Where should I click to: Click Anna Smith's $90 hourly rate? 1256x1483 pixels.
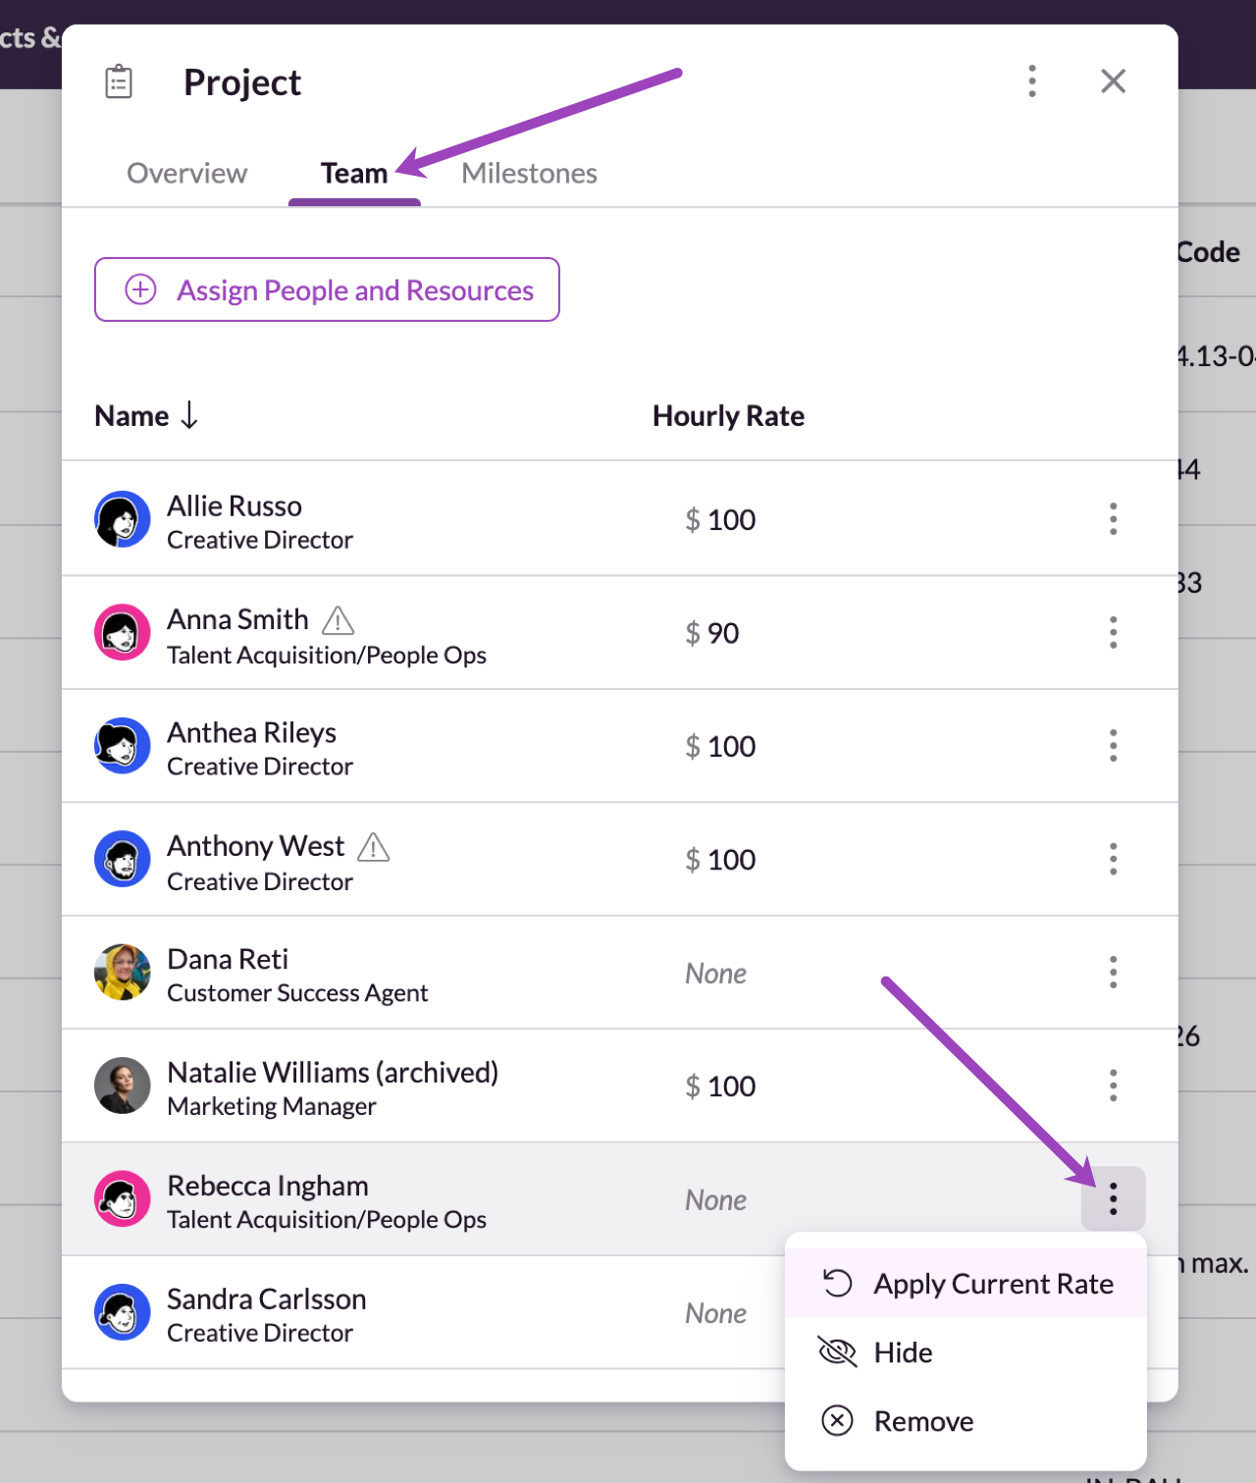pos(712,633)
